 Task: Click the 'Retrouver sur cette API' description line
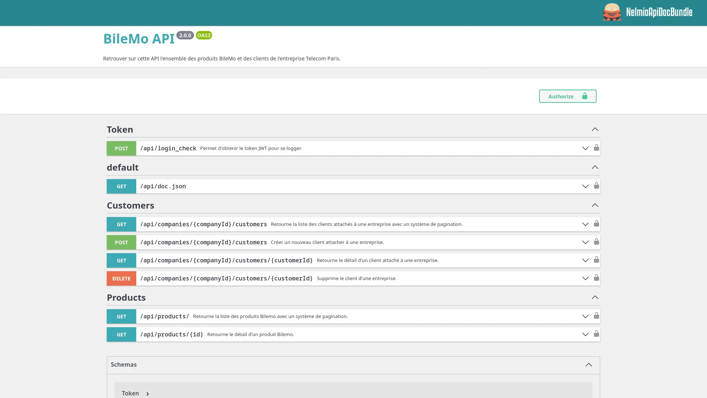coord(222,59)
